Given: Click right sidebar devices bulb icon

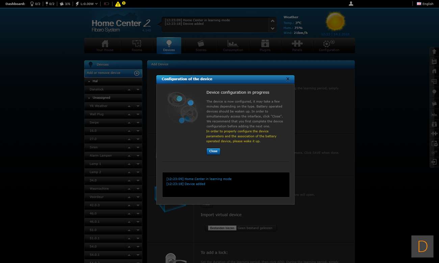Looking at the screenshot, I should tap(434, 92).
